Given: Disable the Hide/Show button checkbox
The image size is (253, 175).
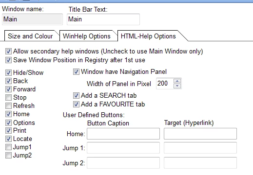Looking at the screenshot, I should click(x=8, y=72).
